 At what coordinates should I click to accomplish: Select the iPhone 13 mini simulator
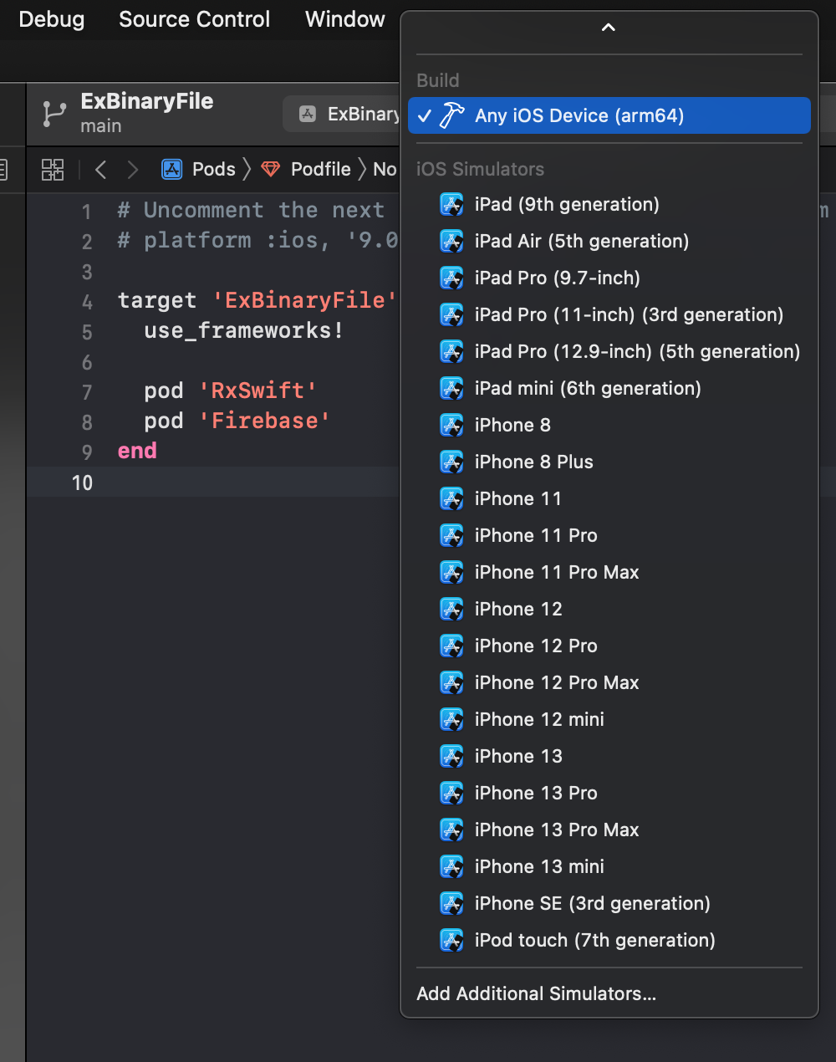pyautogui.click(x=609, y=866)
